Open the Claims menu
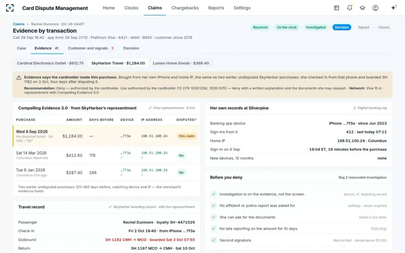The image size is (405, 253). tap(155, 8)
